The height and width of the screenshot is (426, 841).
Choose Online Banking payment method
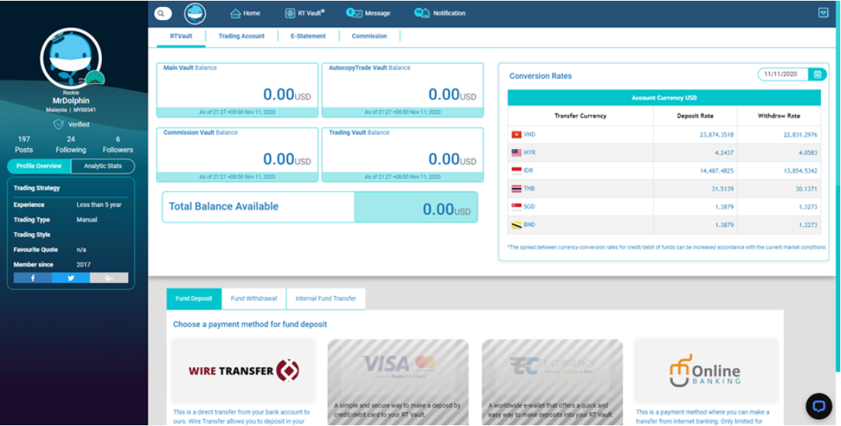tap(706, 370)
